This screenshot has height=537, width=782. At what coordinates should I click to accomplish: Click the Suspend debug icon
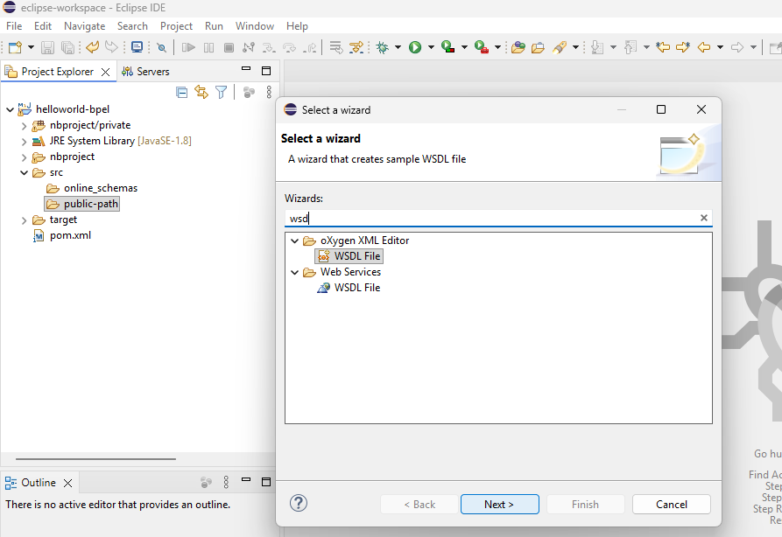tap(208, 47)
